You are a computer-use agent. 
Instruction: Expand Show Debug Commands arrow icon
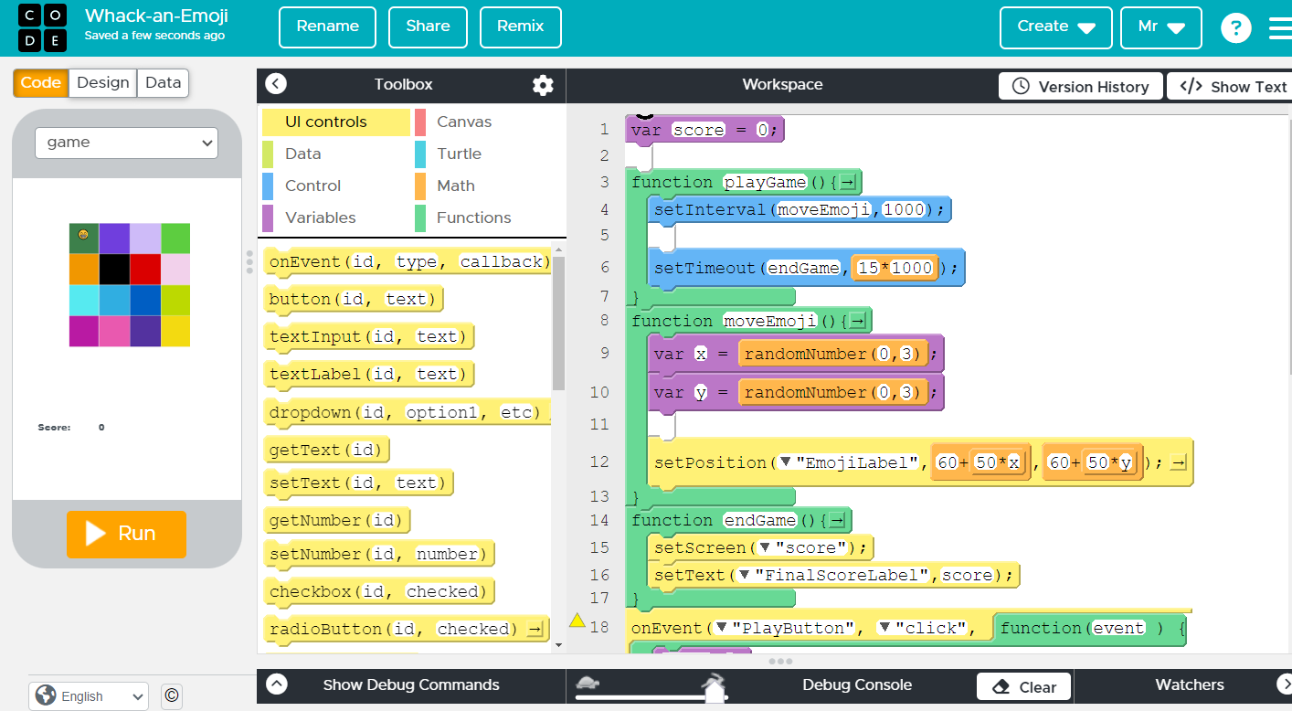[x=276, y=684]
